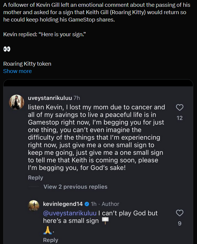The height and width of the screenshot is (244, 197).
Task: Click the blue verified badge next to kevinlegend14
Action: click(87, 204)
